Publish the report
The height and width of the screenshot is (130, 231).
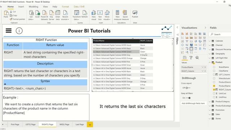pyautogui.click(x=135, y=14)
